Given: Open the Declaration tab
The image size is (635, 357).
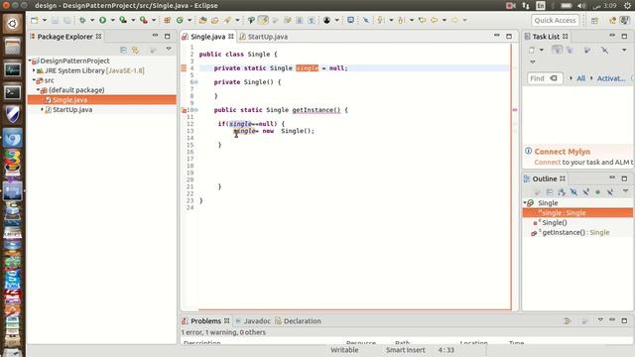Looking at the screenshot, I should point(299,321).
